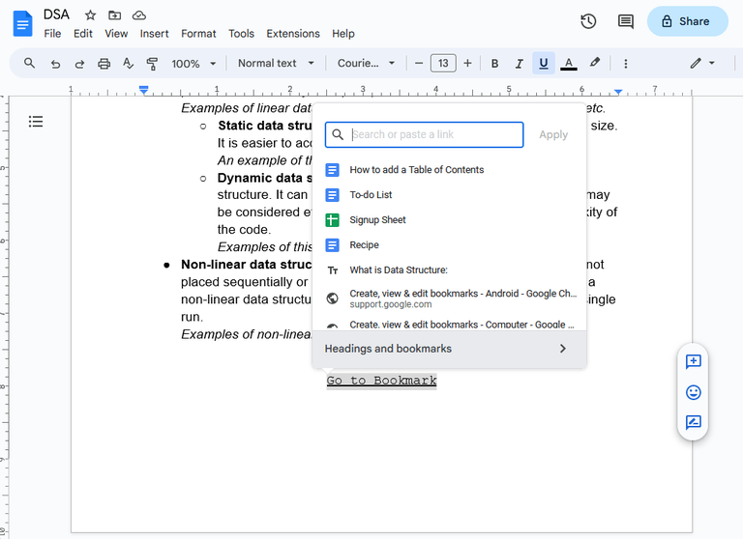Select the Recipe document suggestion

(x=449, y=244)
